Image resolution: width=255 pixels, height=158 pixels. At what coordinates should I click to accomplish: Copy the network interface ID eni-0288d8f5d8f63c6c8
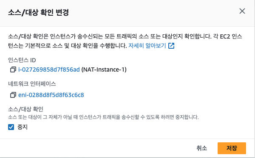[13, 95]
